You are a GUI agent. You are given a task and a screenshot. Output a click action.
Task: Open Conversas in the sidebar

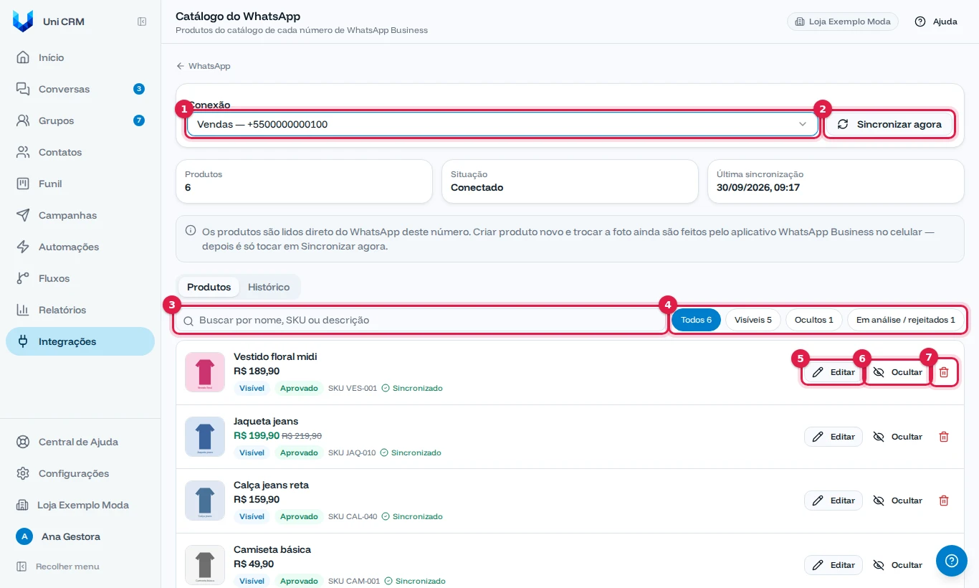pos(80,89)
